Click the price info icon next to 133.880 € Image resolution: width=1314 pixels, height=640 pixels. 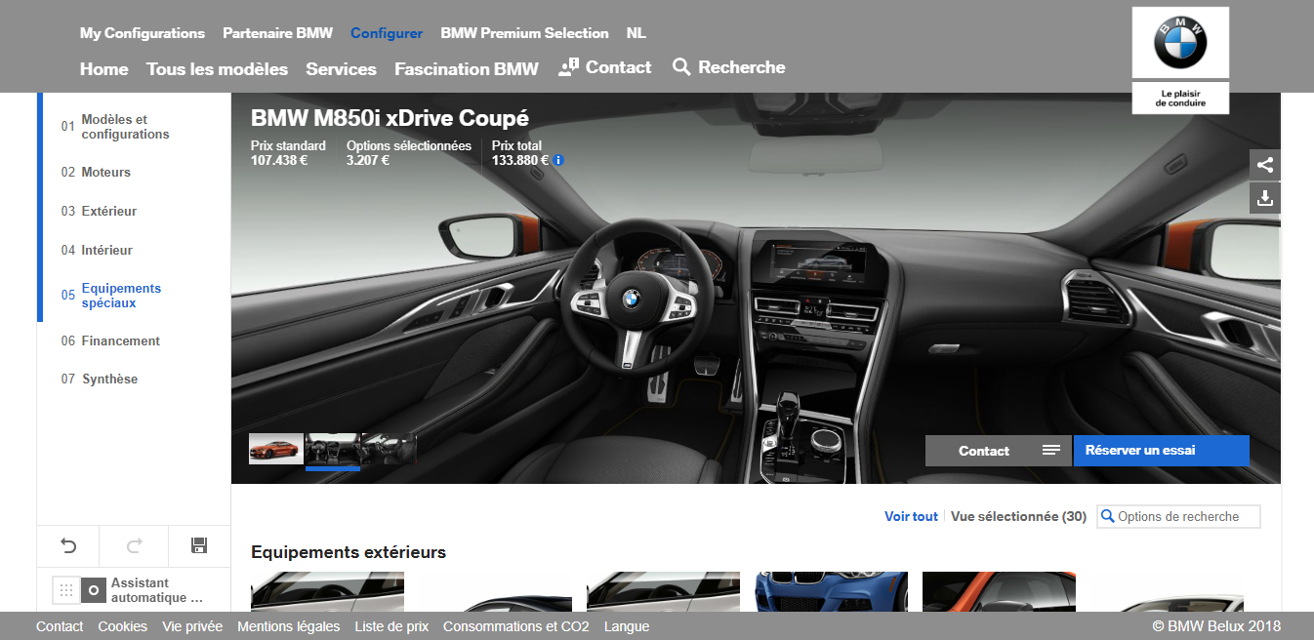558,160
